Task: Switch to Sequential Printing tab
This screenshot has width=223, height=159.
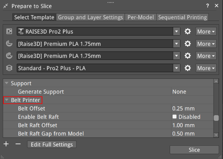Action: pyautogui.click(x=182, y=17)
